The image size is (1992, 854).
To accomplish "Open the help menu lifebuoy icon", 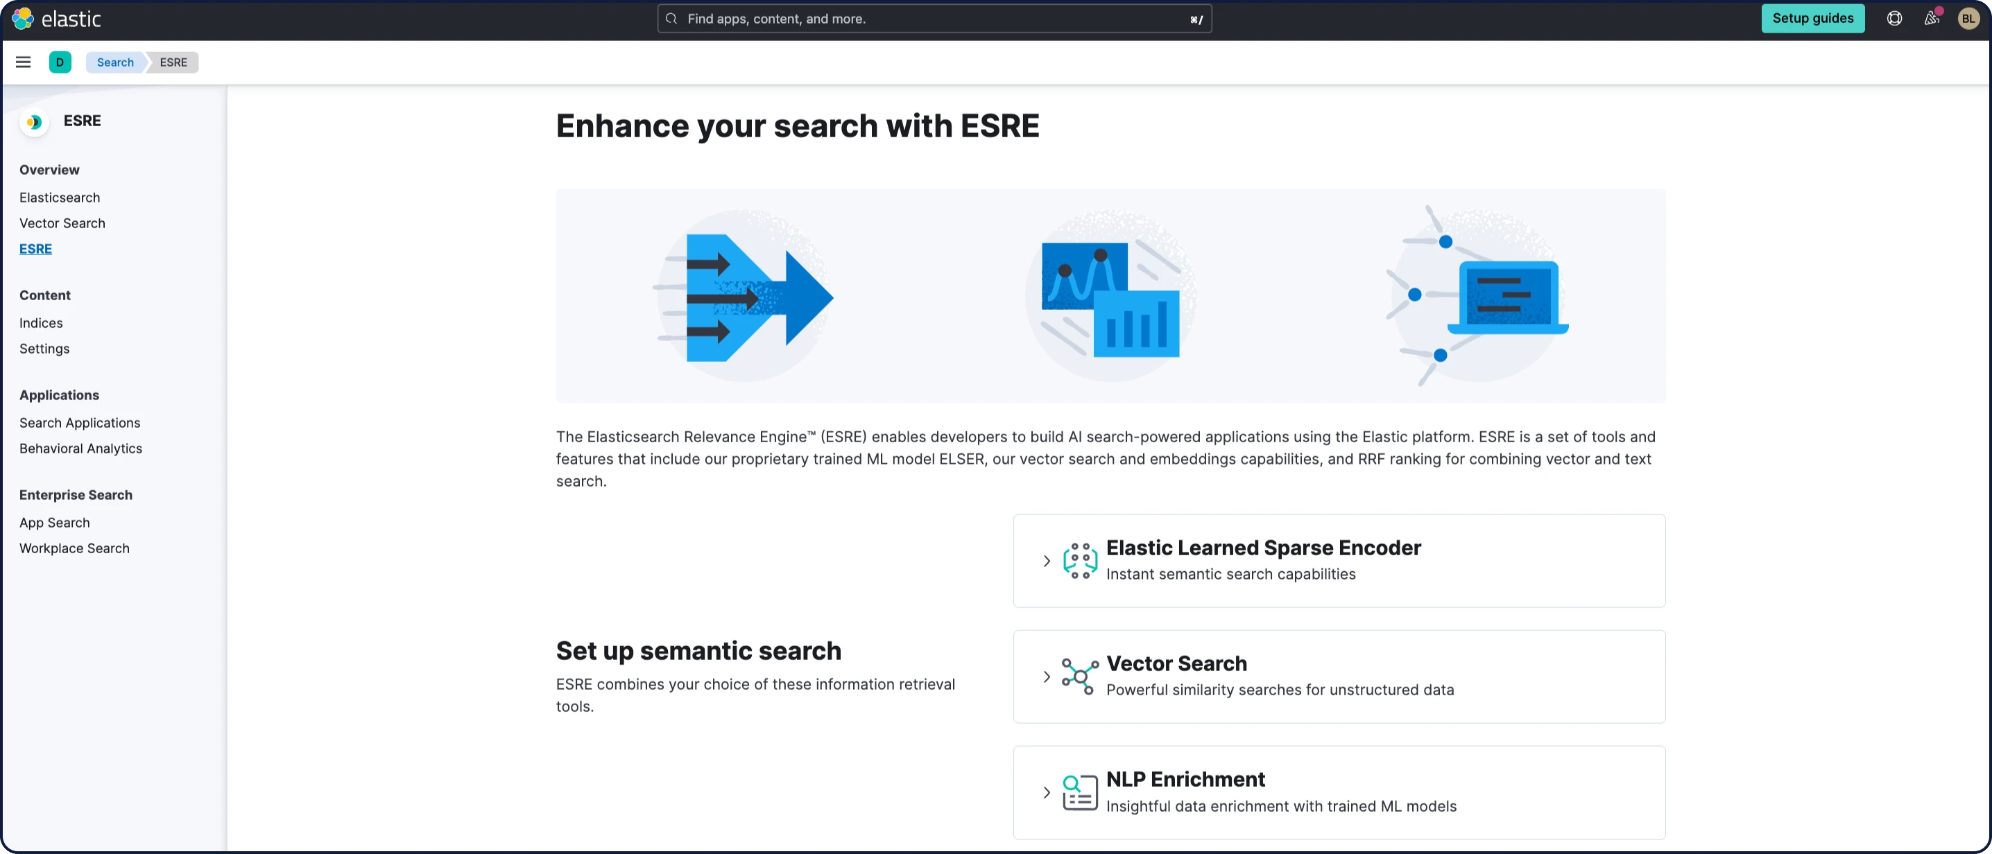I will coord(1894,19).
